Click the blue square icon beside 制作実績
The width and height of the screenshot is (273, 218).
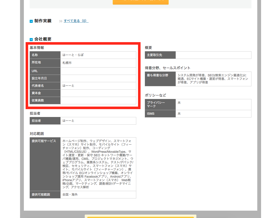31,21
